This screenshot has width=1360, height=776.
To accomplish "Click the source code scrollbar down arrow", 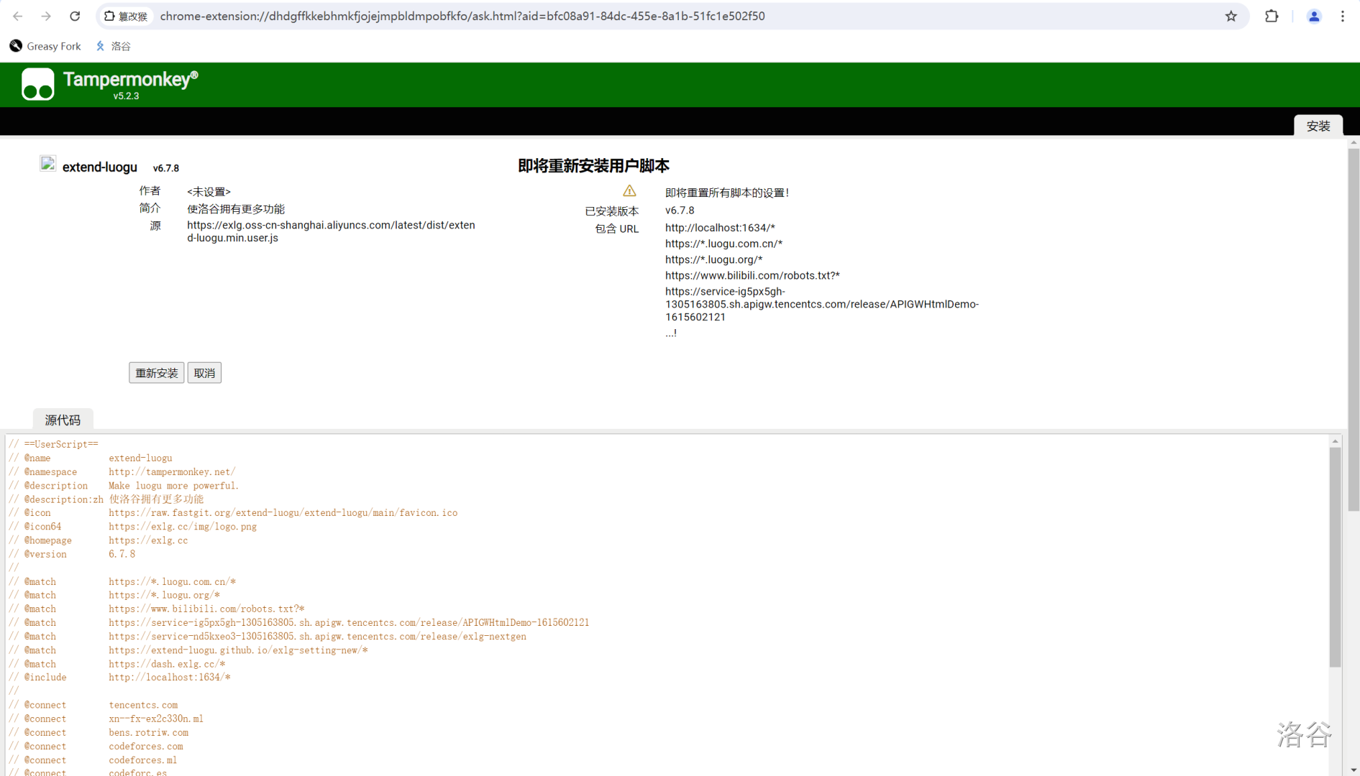I will coord(1335,770).
